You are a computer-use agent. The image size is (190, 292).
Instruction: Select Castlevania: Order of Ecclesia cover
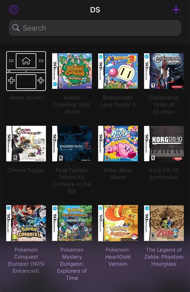click(164, 71)
